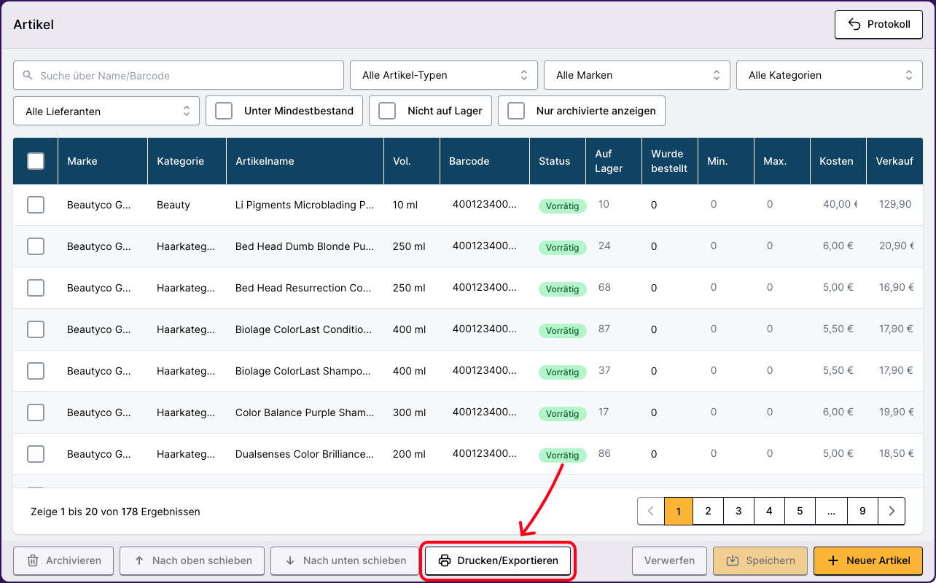Viewport: 936px width, 583px height.
Task: Tick the Nicht auf Lager checkbox
Action: tap(387, 111)
